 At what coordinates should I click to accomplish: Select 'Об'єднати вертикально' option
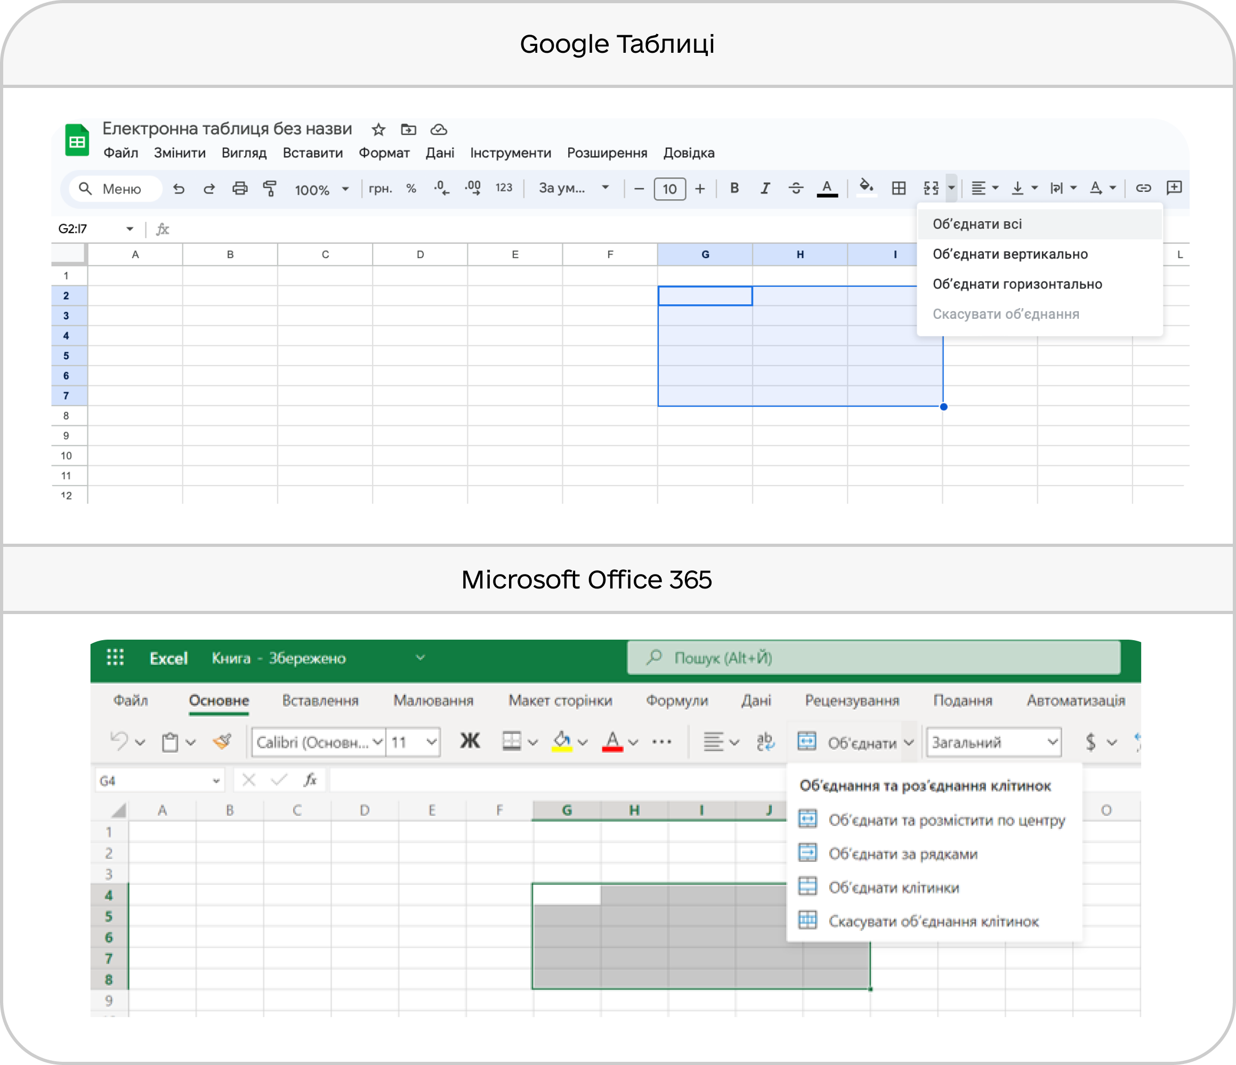[1040, 254]
